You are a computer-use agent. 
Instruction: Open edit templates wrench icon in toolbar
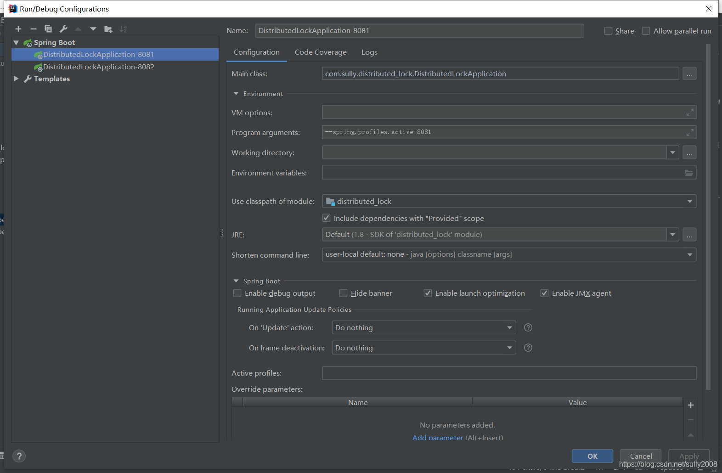tap(63, 29)
